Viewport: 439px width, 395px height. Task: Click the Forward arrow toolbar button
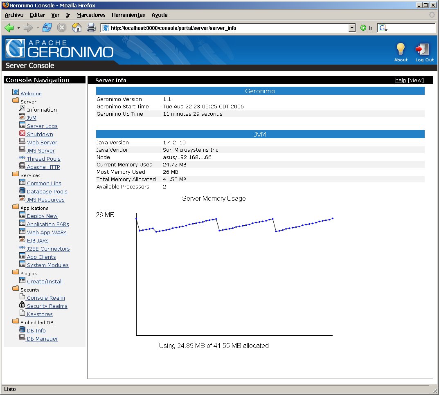click(x=28, y=28)
